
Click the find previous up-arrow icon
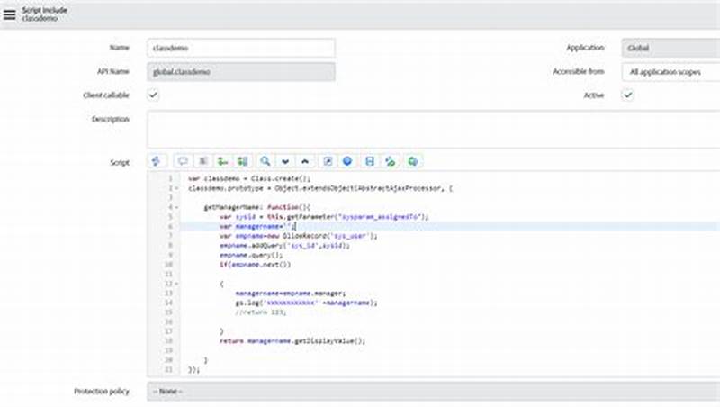(305, 161)
